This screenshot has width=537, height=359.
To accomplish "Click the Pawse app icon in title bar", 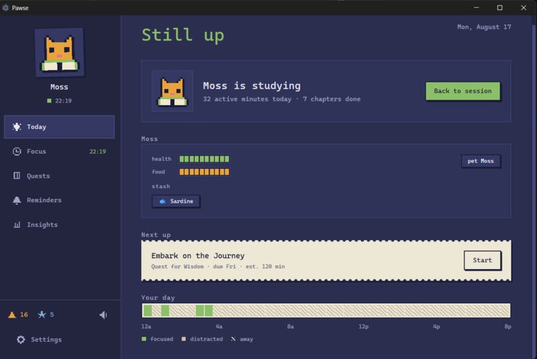I will [x=5, y=7].
